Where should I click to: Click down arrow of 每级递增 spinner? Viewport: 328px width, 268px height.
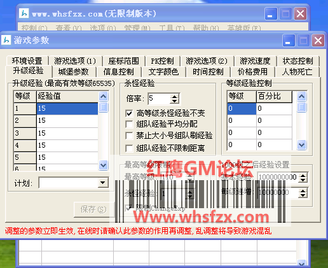[x=303, y=195]
